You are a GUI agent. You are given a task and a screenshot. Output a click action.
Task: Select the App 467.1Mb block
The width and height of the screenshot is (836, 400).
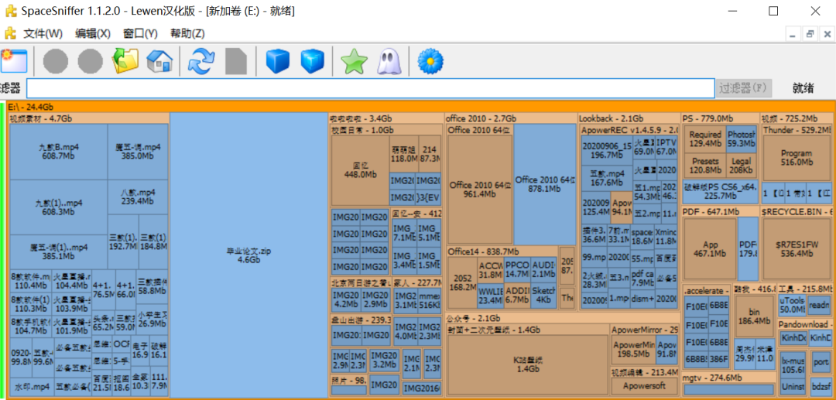[x=710, y=249]
